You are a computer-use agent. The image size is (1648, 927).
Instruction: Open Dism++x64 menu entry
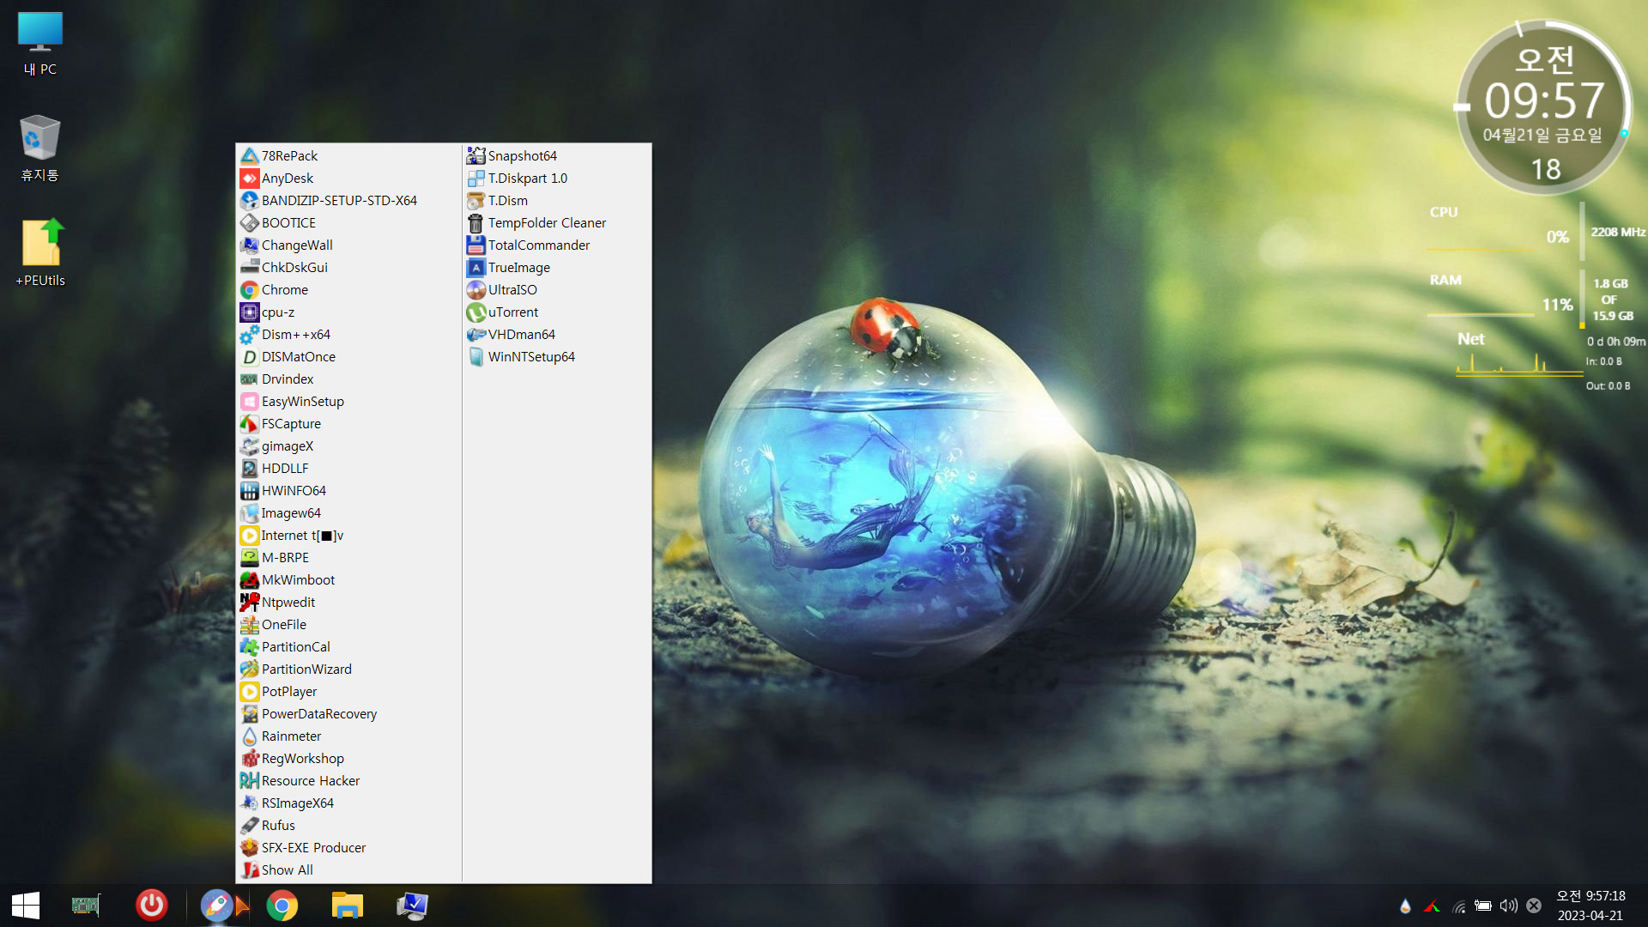tap(349, 334)
